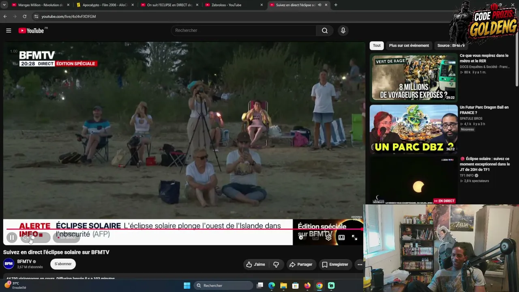Open the BFMTV channel name link
The image size is (519, 292).
point(24,262)
